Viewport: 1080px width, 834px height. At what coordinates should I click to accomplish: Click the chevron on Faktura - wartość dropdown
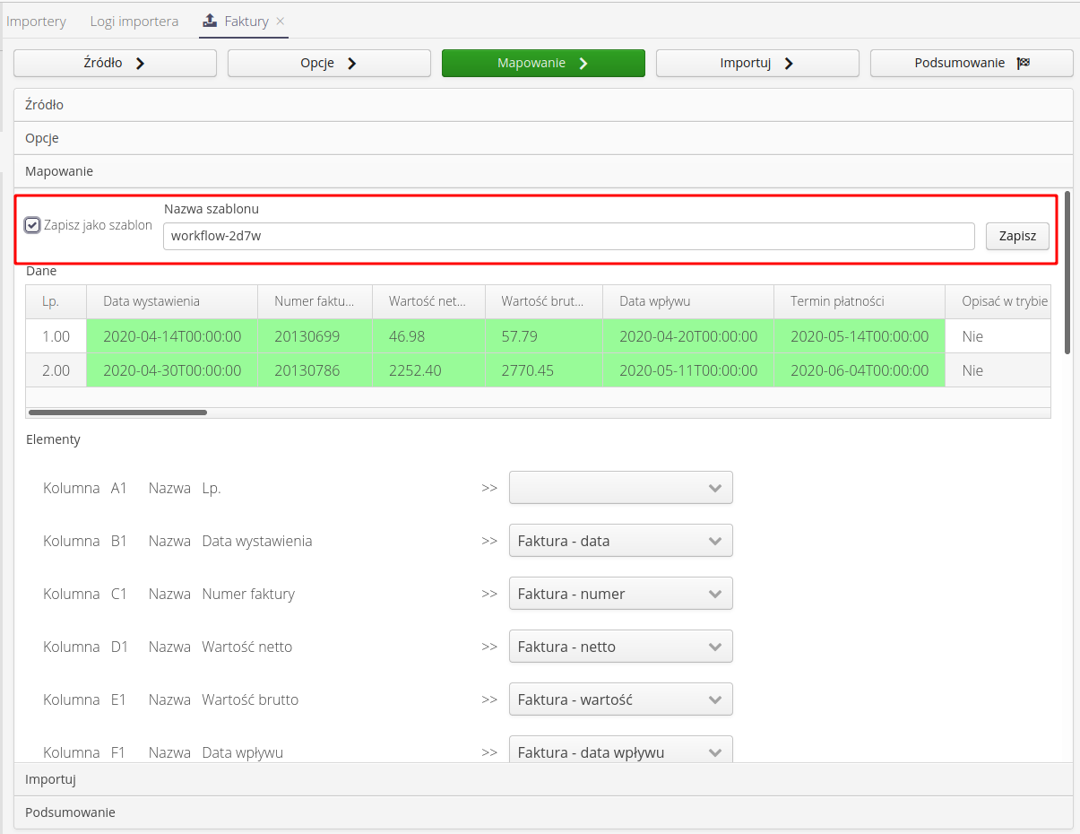pos(714,699)
